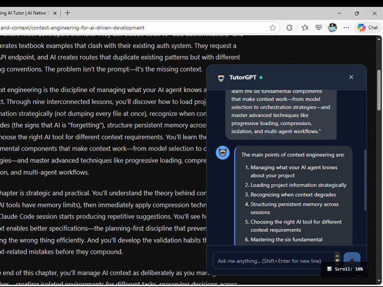The image size is (383, 287).
Task: Open the favorites list icon
Action: click(x=304, y=28)
